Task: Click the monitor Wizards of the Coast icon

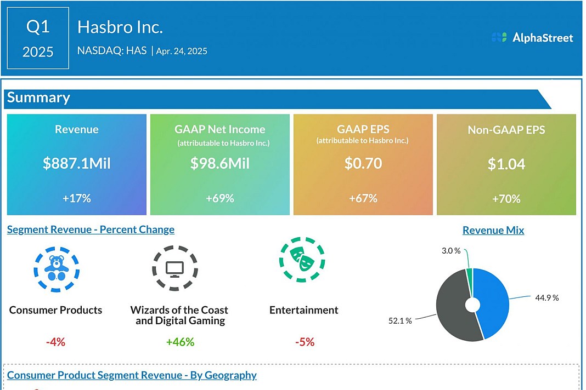Action: click(x=175, y=268)
